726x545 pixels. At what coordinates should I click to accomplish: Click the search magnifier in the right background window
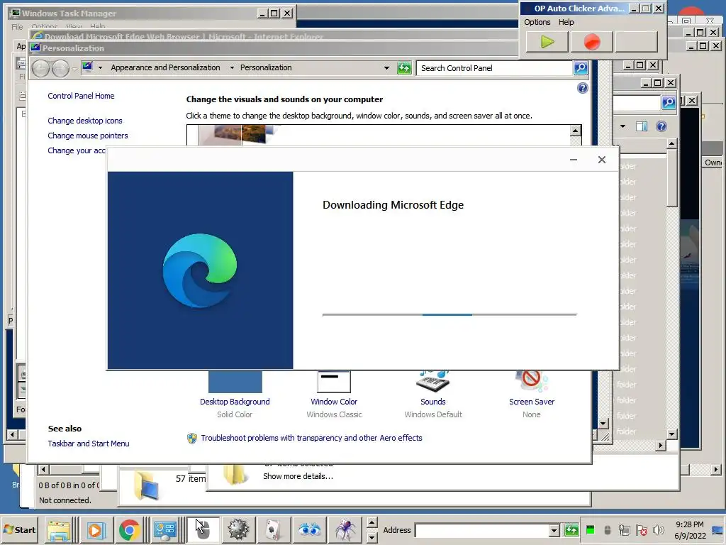tap(669, 102)
